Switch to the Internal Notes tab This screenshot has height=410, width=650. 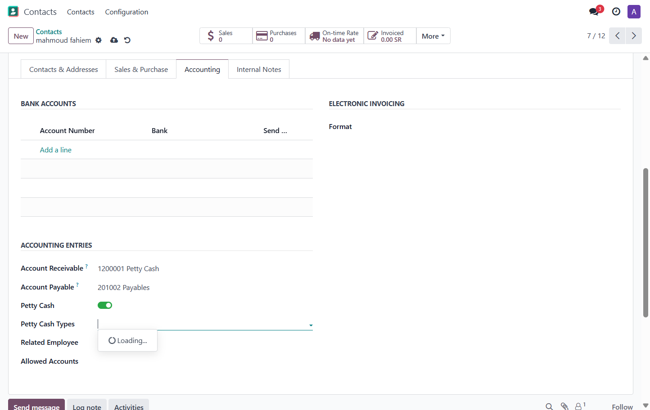[x=259, y=69]
